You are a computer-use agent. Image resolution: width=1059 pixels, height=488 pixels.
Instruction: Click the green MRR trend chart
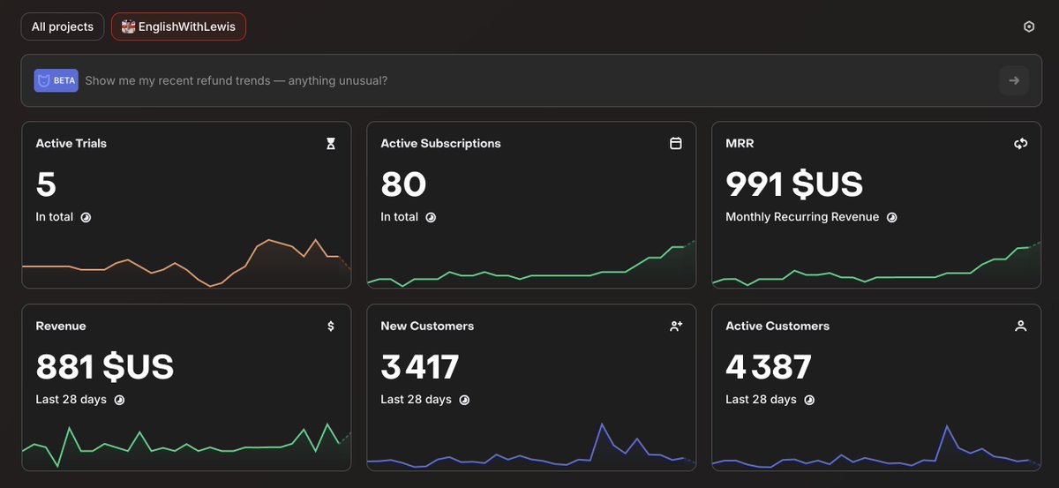tap(876, 264)
